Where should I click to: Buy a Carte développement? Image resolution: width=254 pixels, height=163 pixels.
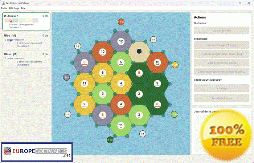click(222, 72)
